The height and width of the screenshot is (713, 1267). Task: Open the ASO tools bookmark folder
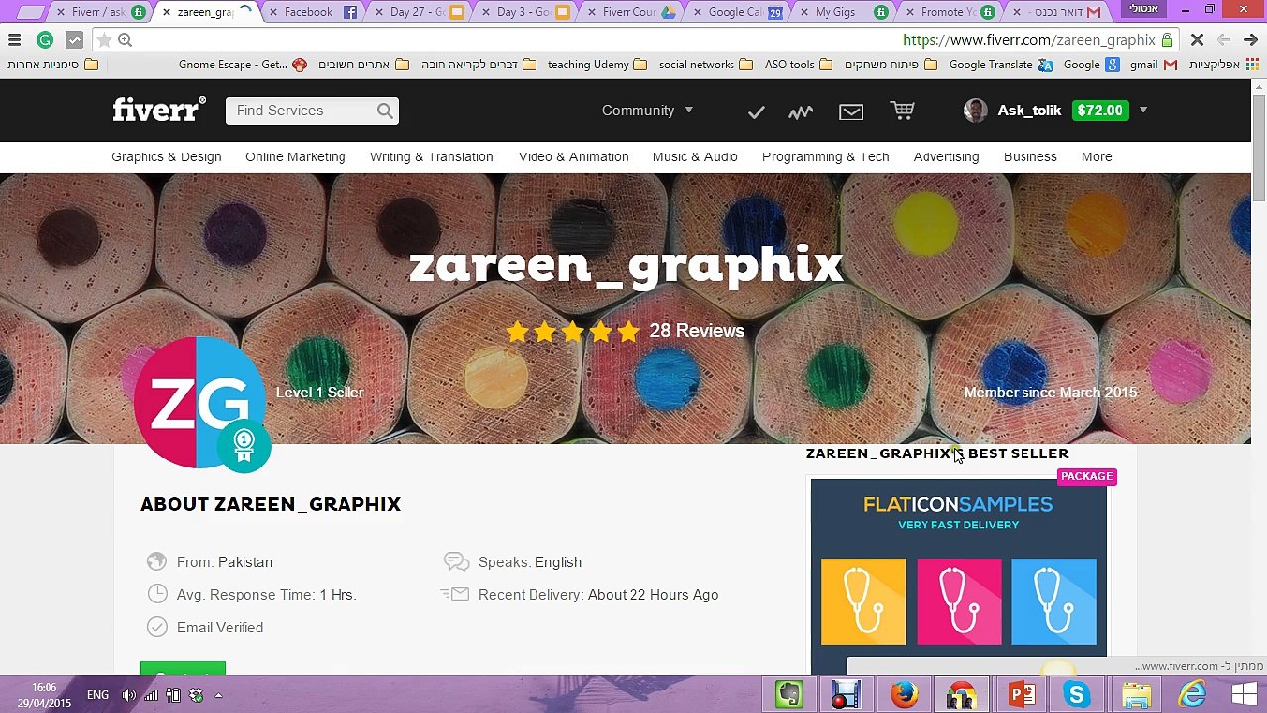798,64
